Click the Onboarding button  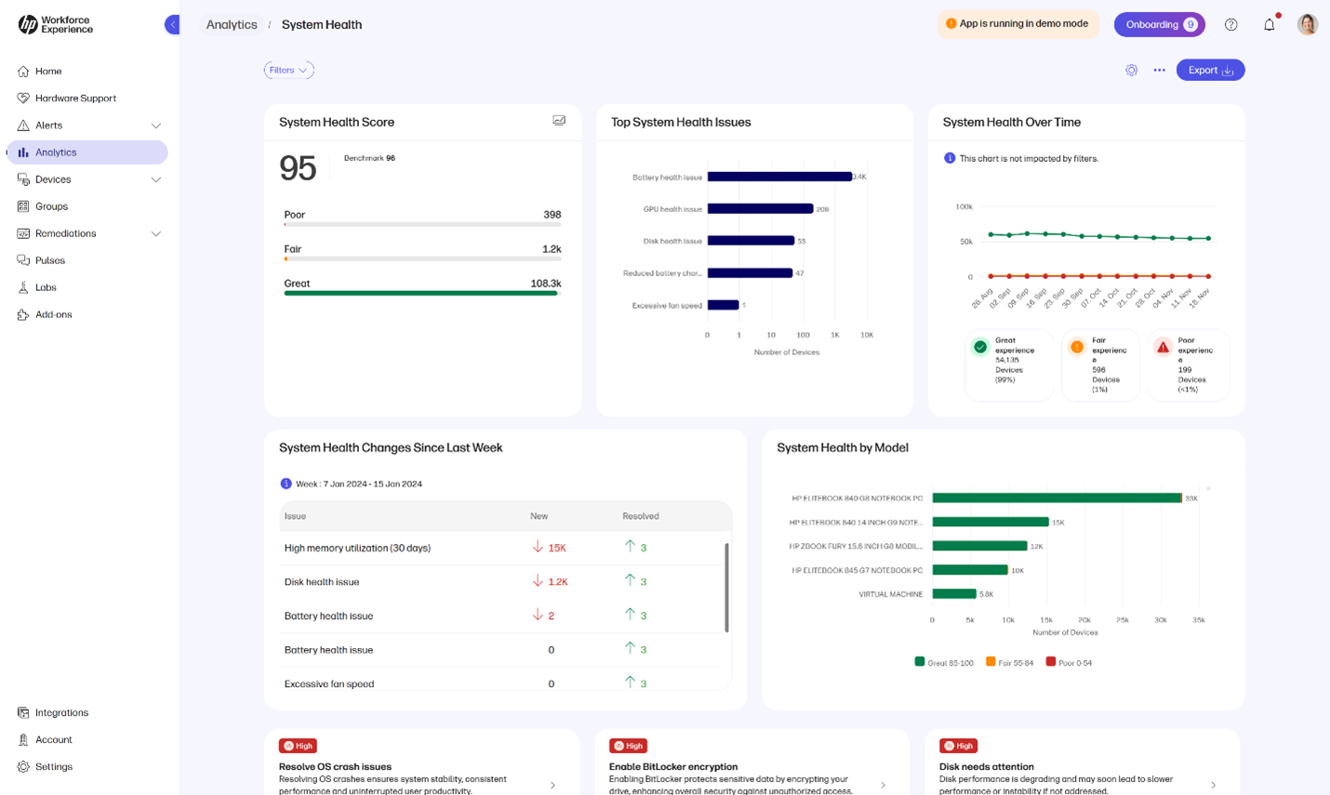point(1159,25)
